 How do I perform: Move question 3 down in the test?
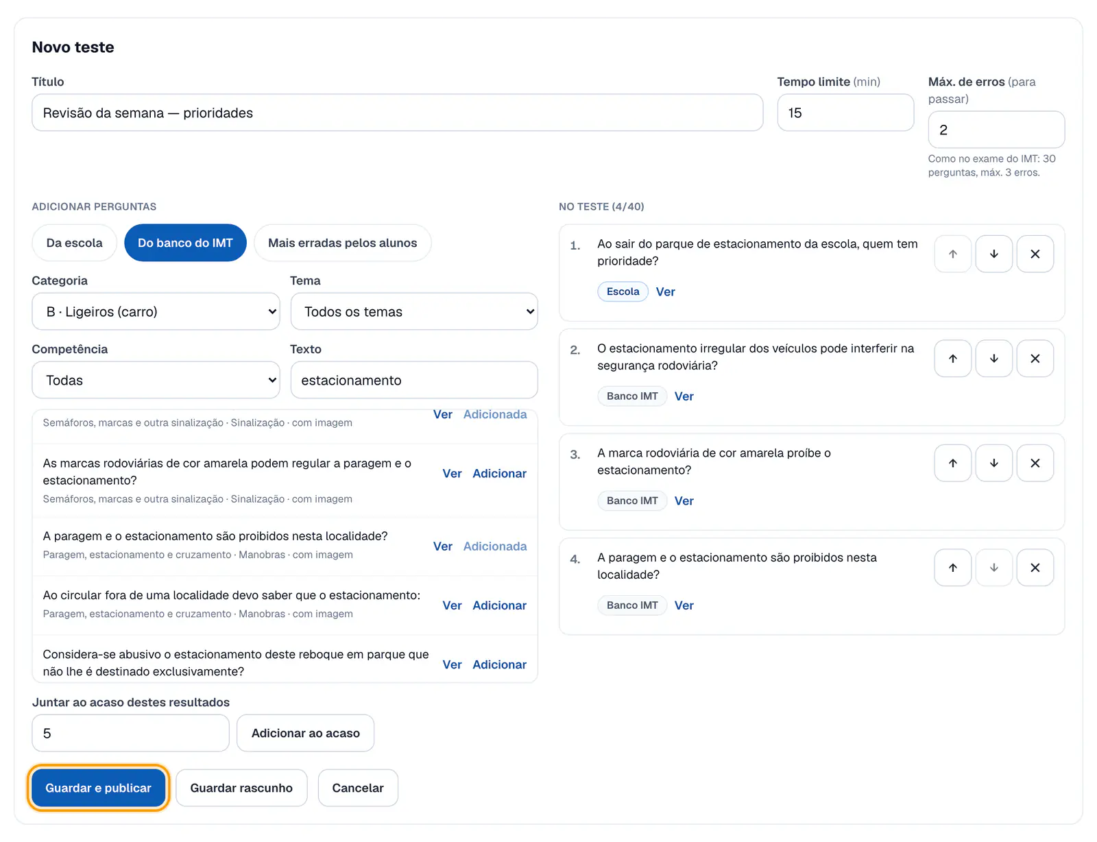994,463
